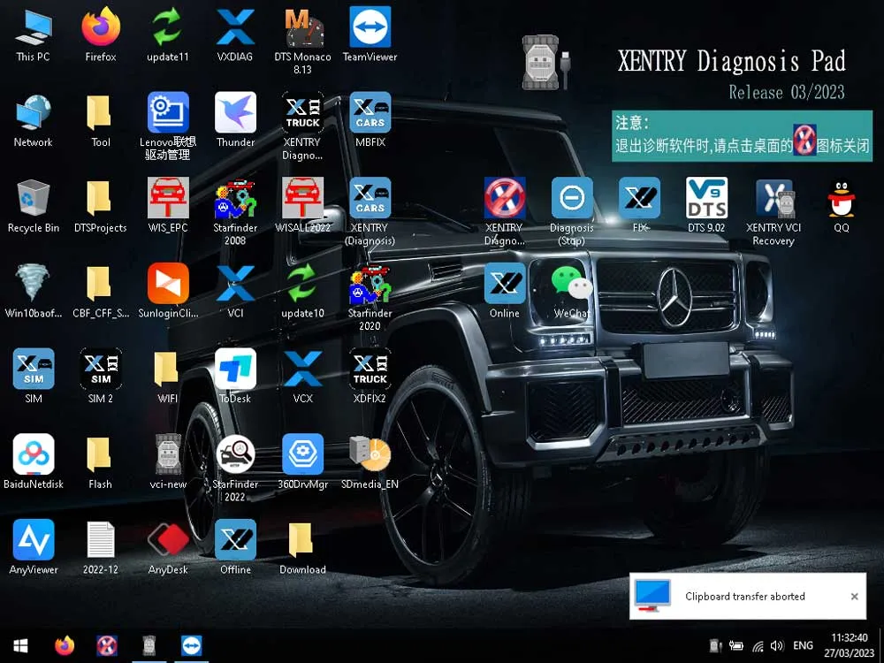Viewport: 884px width, 663px height.
Task: Select the Diagnosis (Stop) icon
Action: coord(571,212)
